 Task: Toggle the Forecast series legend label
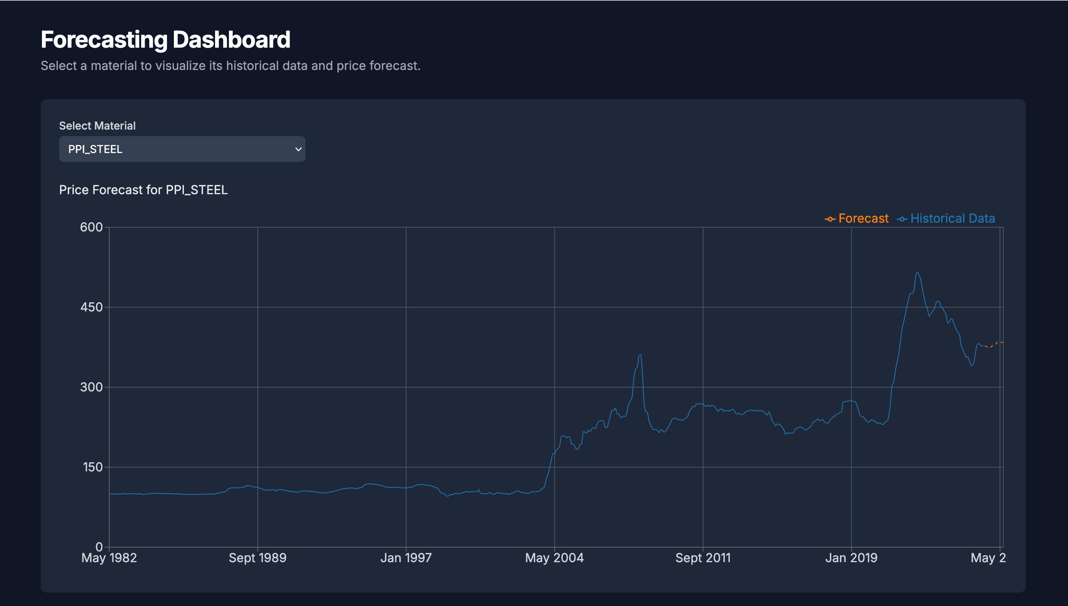pos(863,218)
